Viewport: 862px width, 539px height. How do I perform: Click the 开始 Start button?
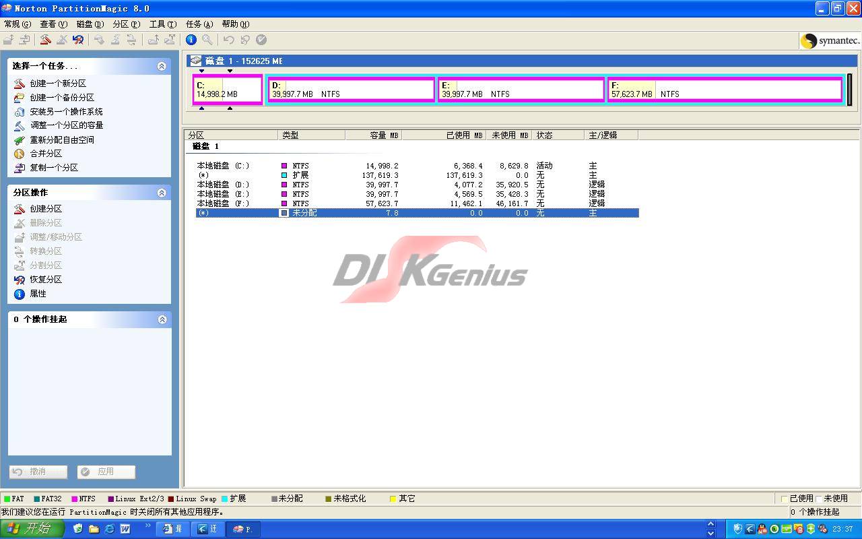click(32, 529)
